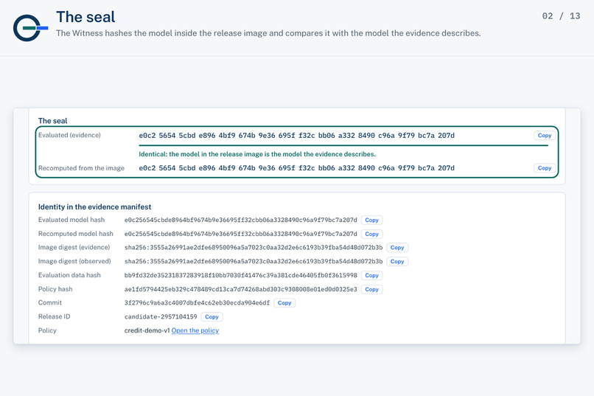Select the Image digest (observed) sha256 string
The height and width of the screenshot is (396, 594).
254,262
